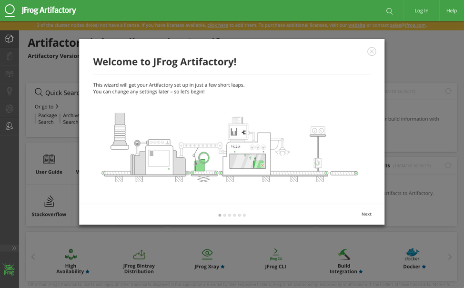Open Docker whale add-on icon
The height and width of the screenshot is (288, 464).
tap(412, 255)
